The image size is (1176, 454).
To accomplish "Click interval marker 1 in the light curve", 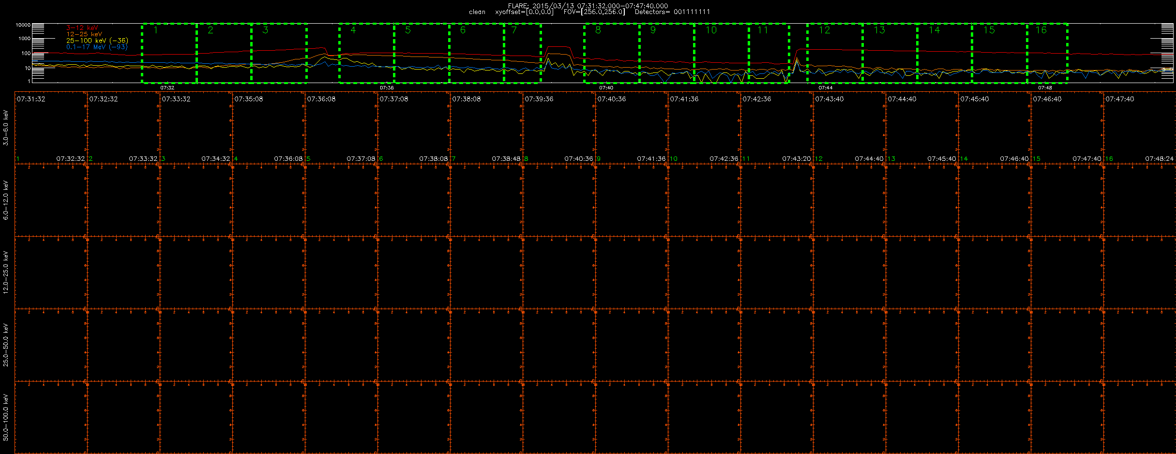I will tap(156, 30).
